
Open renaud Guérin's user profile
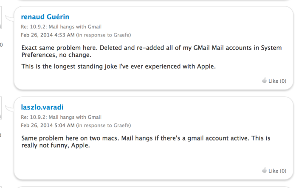45,17
